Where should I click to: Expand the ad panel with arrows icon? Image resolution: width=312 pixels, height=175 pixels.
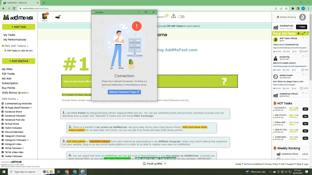coord(303,33)
